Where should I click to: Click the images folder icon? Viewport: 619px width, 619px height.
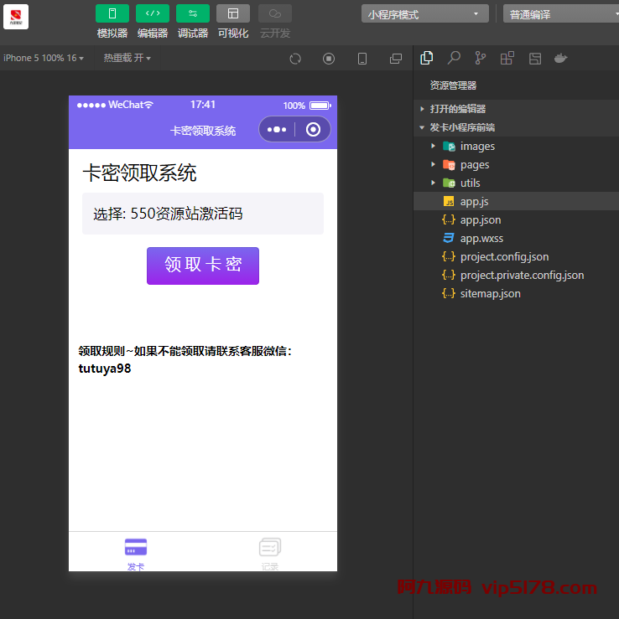(449, 147)
